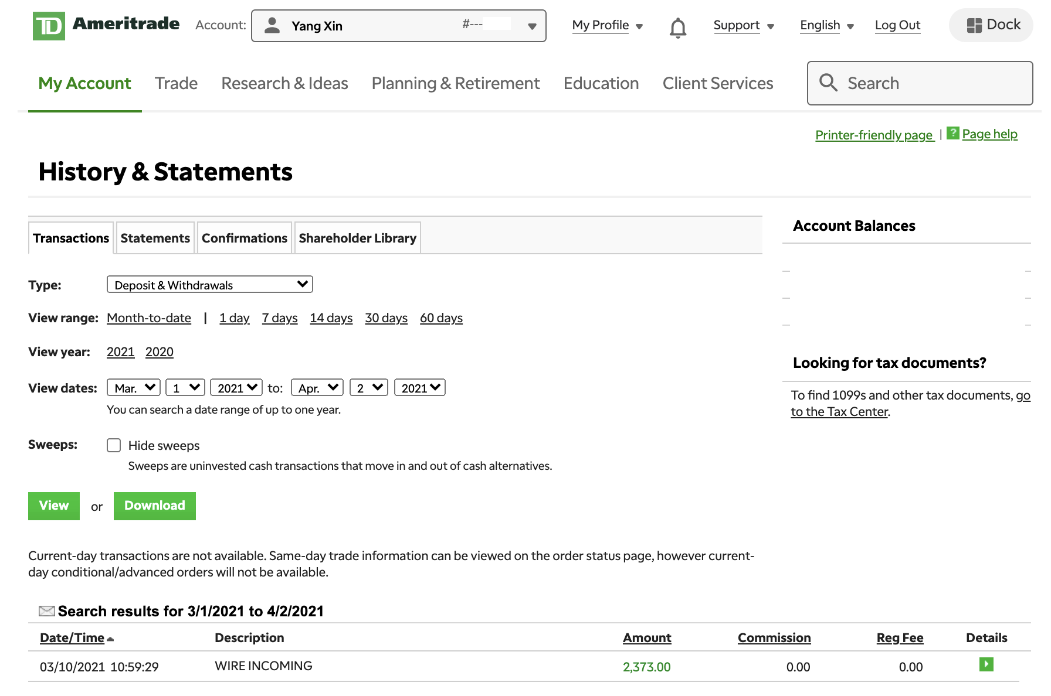Follow the go to the Tax Center link
The image size is (1051, 696).
839,411
